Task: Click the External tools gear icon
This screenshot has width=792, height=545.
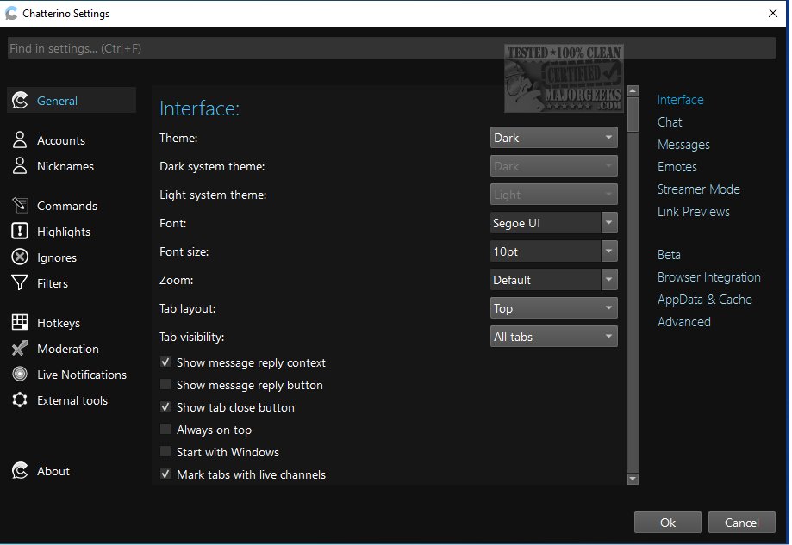Action: (20, 400)
